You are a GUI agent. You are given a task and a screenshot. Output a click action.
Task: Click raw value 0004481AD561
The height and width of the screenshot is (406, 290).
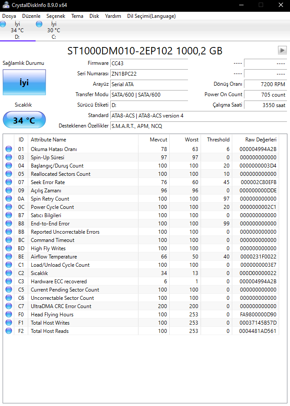pyautogui.click(x=258, y=331)
